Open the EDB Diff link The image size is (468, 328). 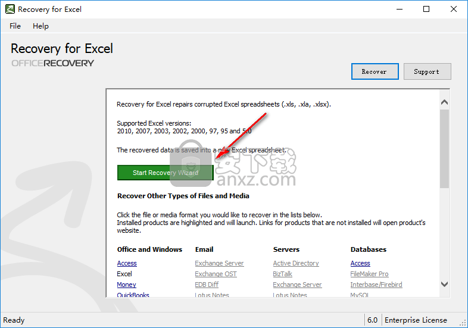pos(207,285)
